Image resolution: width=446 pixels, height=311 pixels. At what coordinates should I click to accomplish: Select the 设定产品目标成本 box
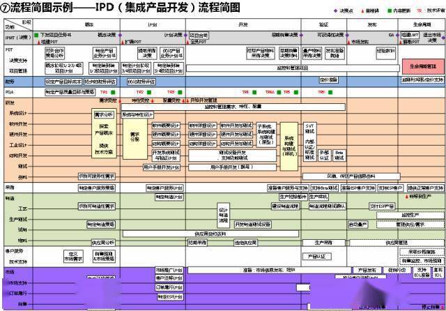click(63, 82)
